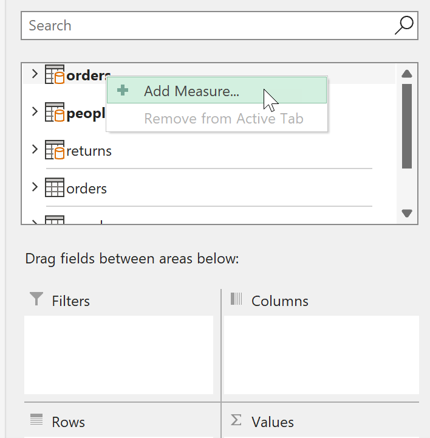This screenshot has width=430, height=438.
Task: Expand the people table node
Action: pyautogui.click(x=35, y=112)
